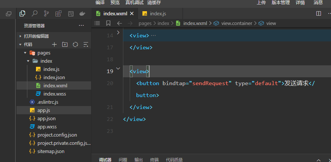The width and height of the screenshot is (331, 162).
Task: Split the editor with the layout icon
Action: pos(319,14)
